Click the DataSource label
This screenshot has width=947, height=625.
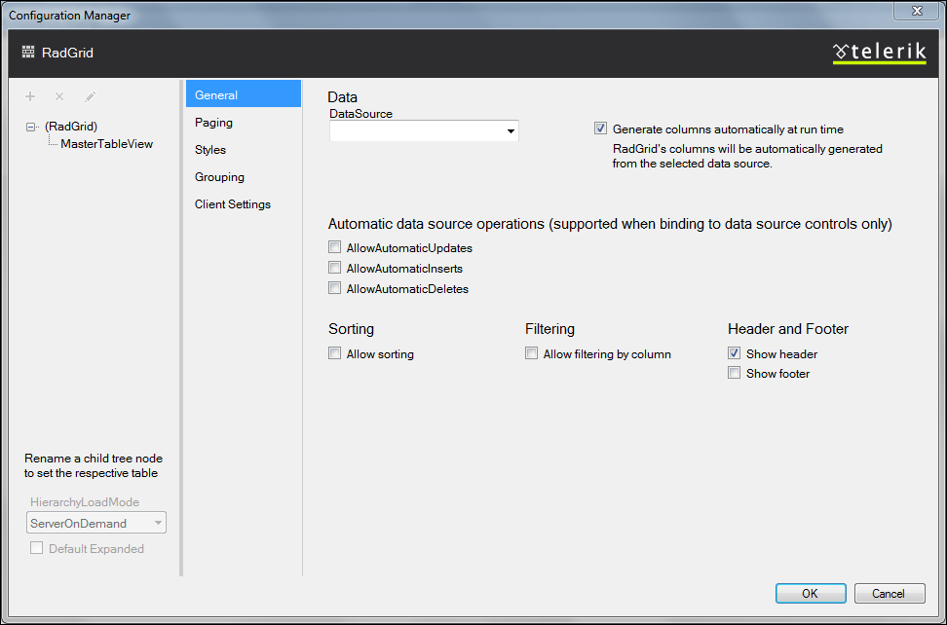(x=360, y=114)
